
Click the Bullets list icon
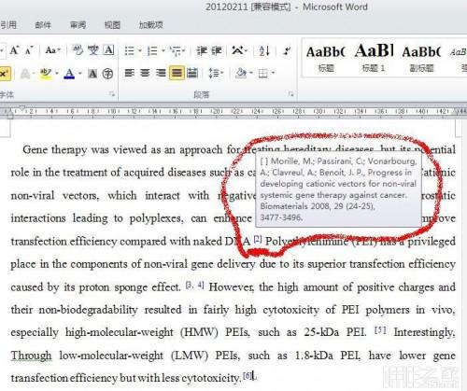[130, 50]
